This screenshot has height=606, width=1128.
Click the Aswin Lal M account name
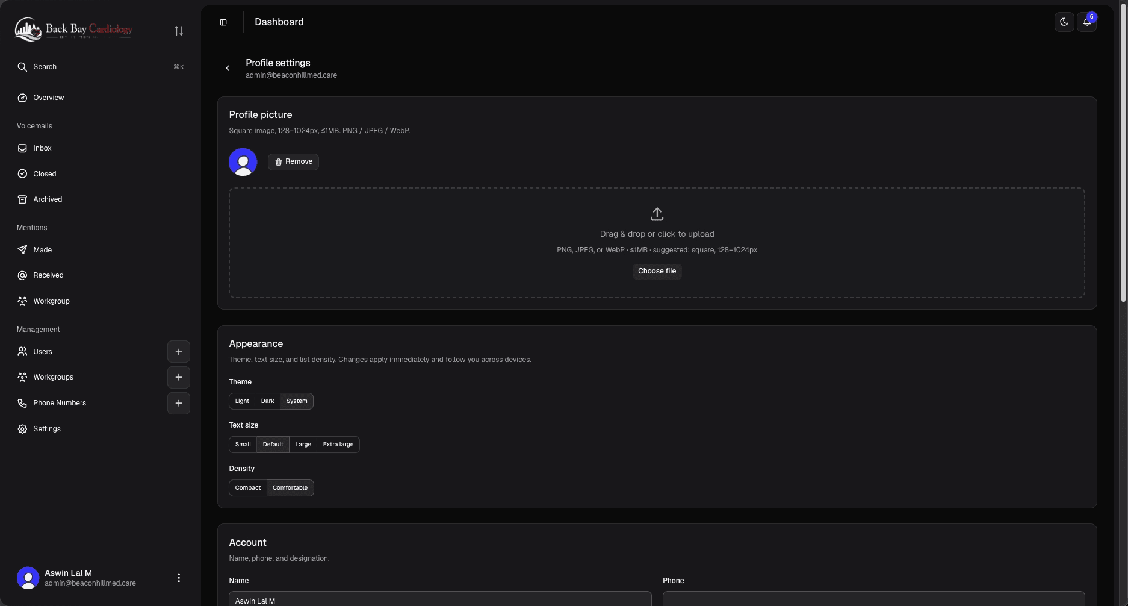click(68, 573)
